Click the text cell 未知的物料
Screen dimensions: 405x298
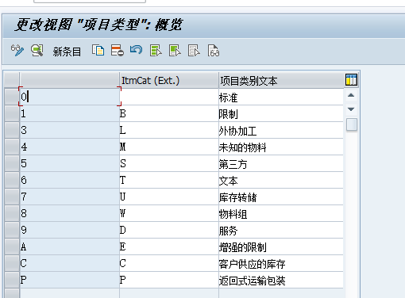[x=281, y=147]
